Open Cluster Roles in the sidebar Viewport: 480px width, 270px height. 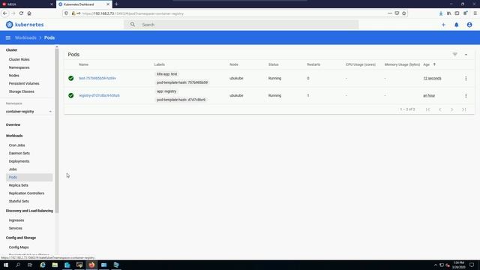click(x=19, y=59)
